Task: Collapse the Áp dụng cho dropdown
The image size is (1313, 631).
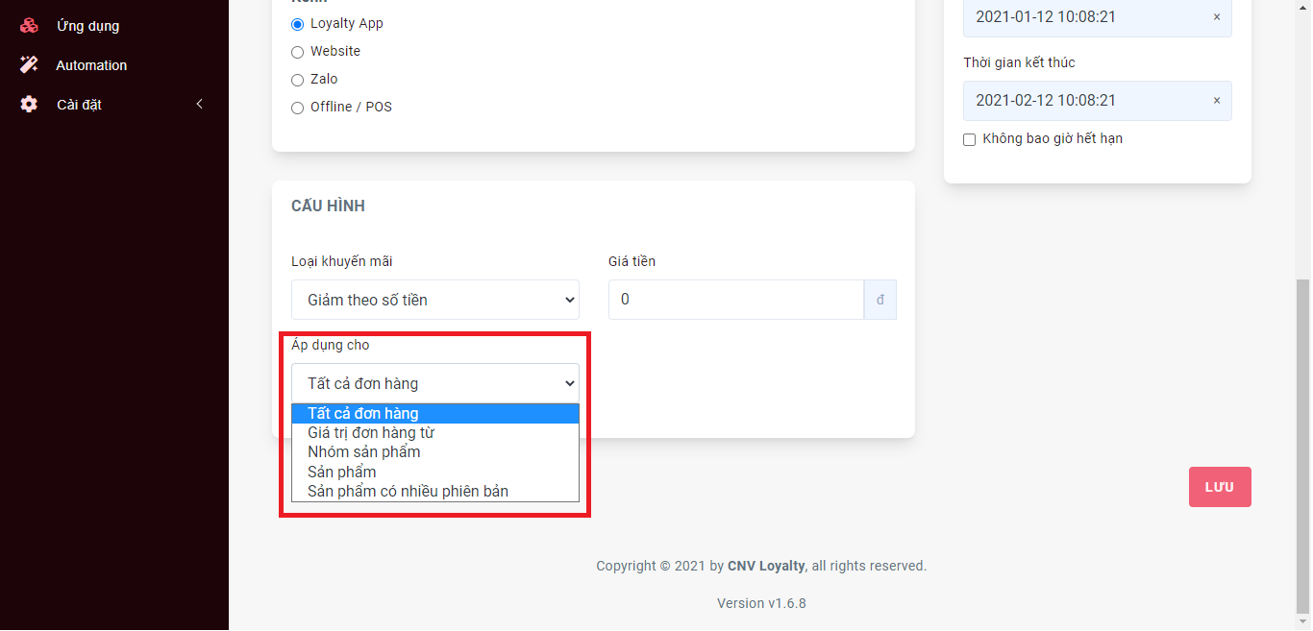Action: 435,383
